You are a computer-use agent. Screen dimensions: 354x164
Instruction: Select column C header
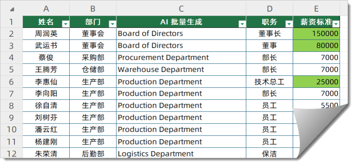(181, 9)
